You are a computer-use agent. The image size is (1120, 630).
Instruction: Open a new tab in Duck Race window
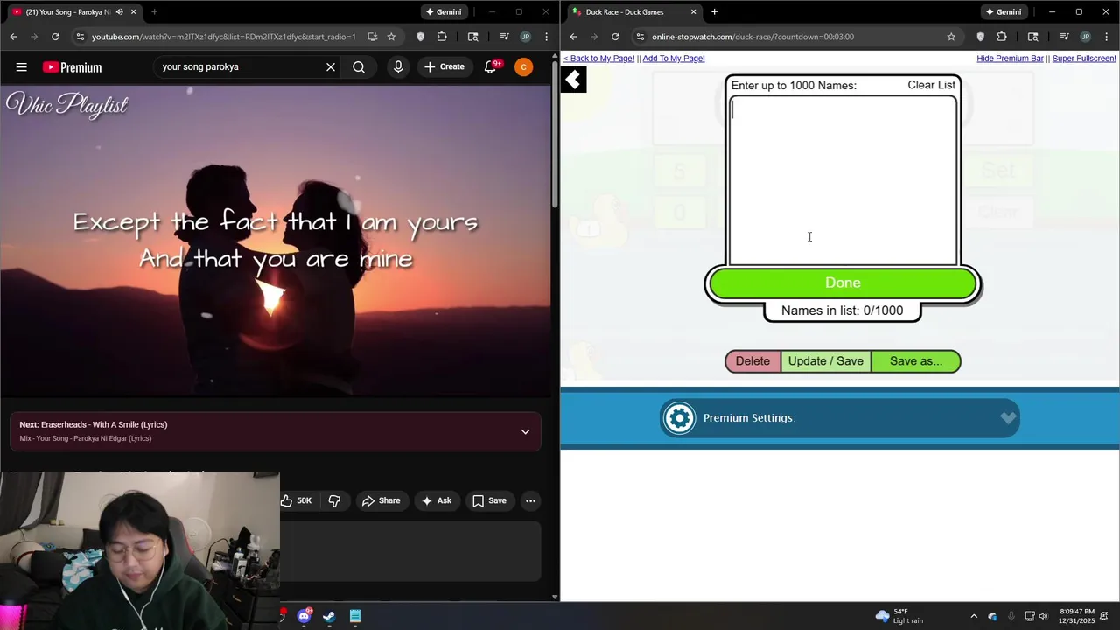714,12
